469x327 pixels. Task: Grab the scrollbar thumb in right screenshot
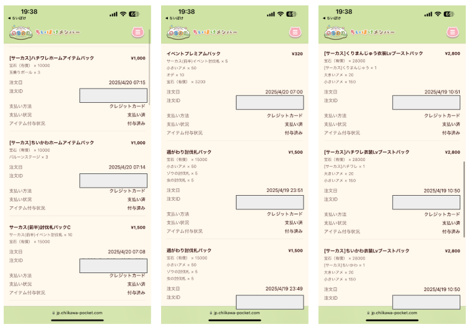click(x=464, y=199)
